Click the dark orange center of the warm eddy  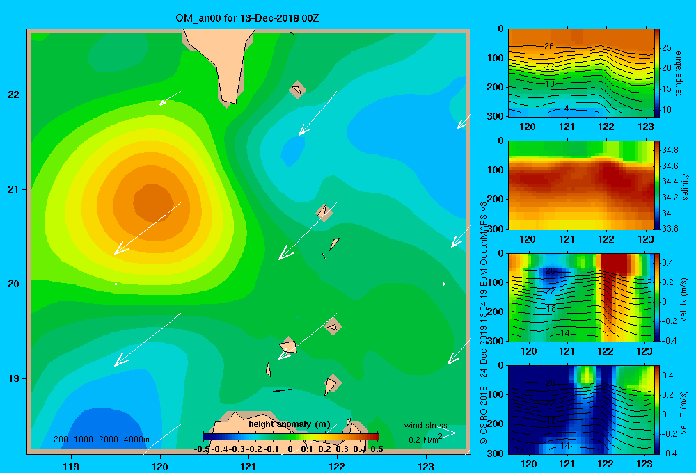click(152, 202)
